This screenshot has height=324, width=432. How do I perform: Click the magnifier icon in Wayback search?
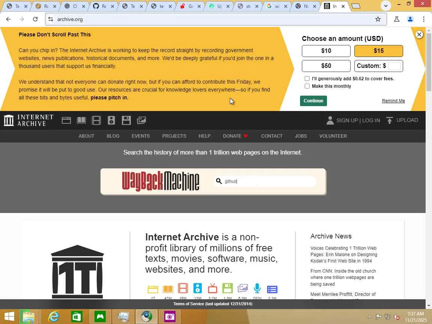(219, 181)
